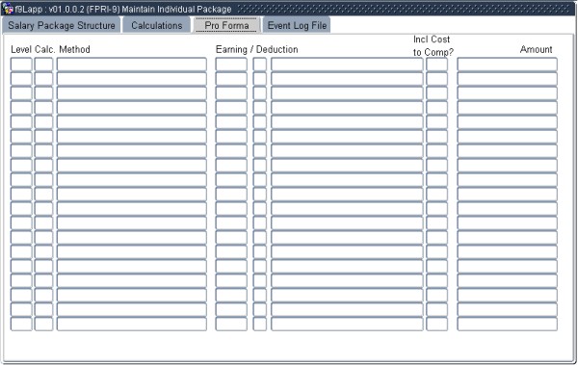578x365 pixels.
Task: Select the Pro Forma tab
Action: 226,25
